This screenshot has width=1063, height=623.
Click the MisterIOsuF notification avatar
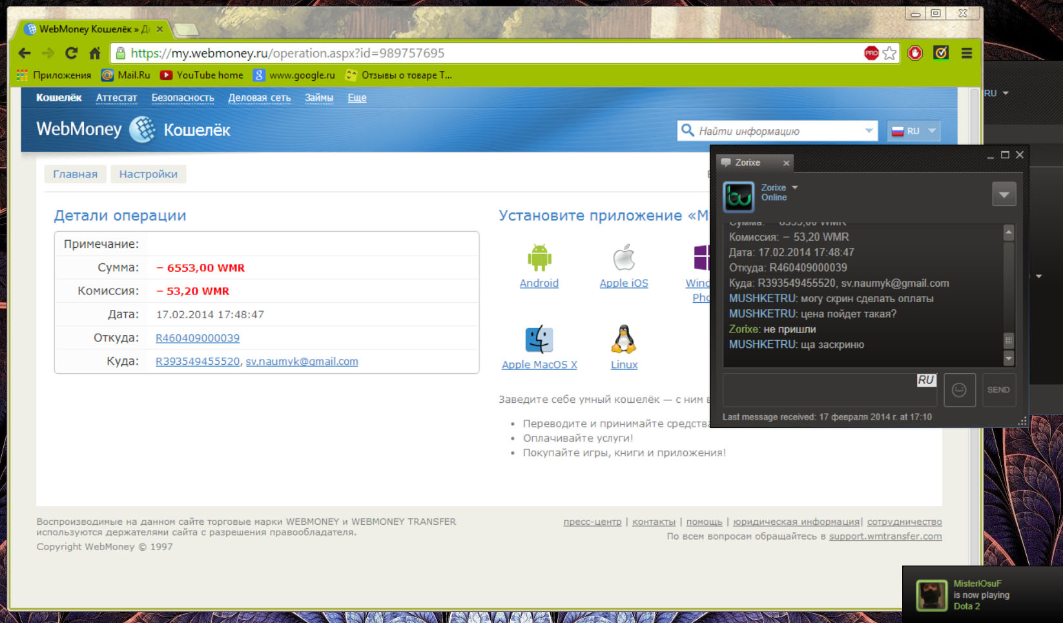pos(931,595)
